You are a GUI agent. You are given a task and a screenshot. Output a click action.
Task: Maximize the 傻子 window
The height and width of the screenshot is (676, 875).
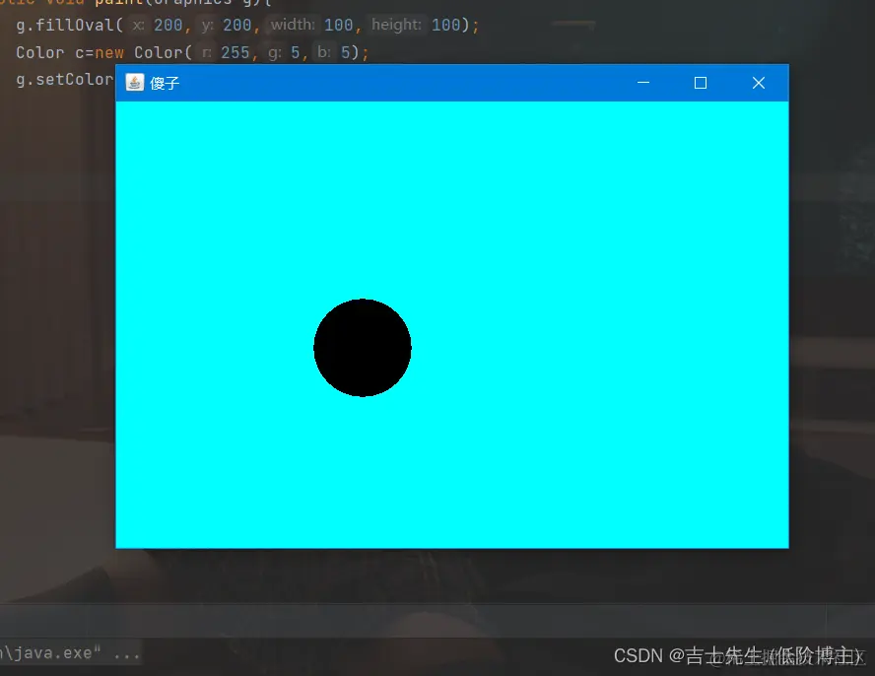point(701,83)
